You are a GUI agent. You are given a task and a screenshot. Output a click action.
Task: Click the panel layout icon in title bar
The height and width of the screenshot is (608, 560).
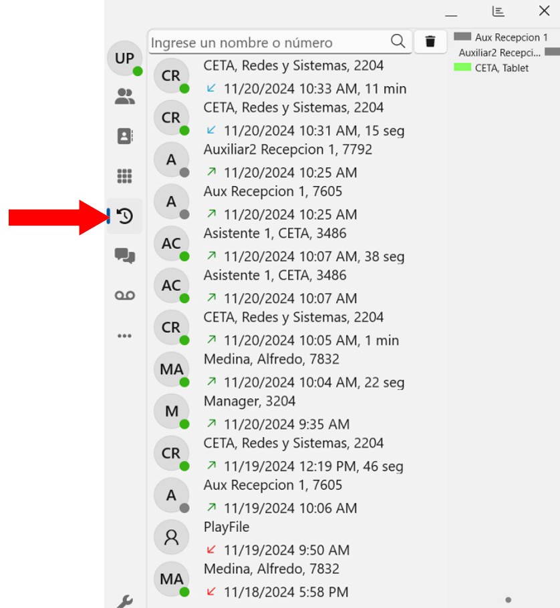[498, 11]
